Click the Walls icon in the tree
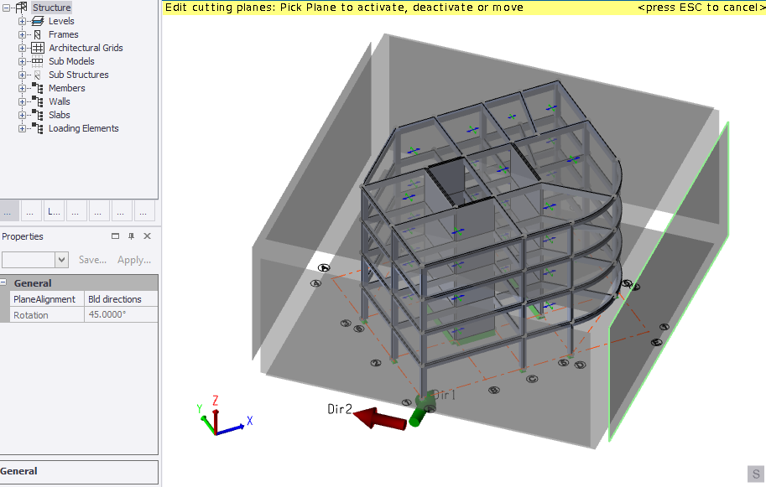This screenshot has width=766, height=487. [x=37, y=101]
